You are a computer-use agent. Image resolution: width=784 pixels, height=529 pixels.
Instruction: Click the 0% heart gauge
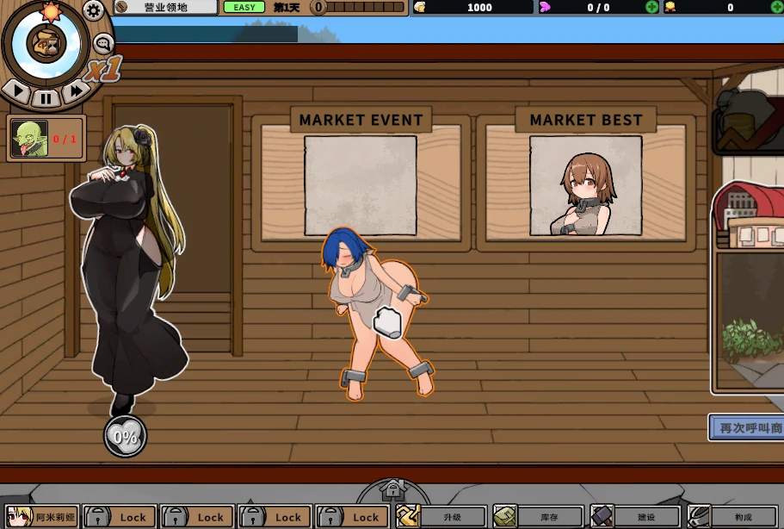point(126,436)
